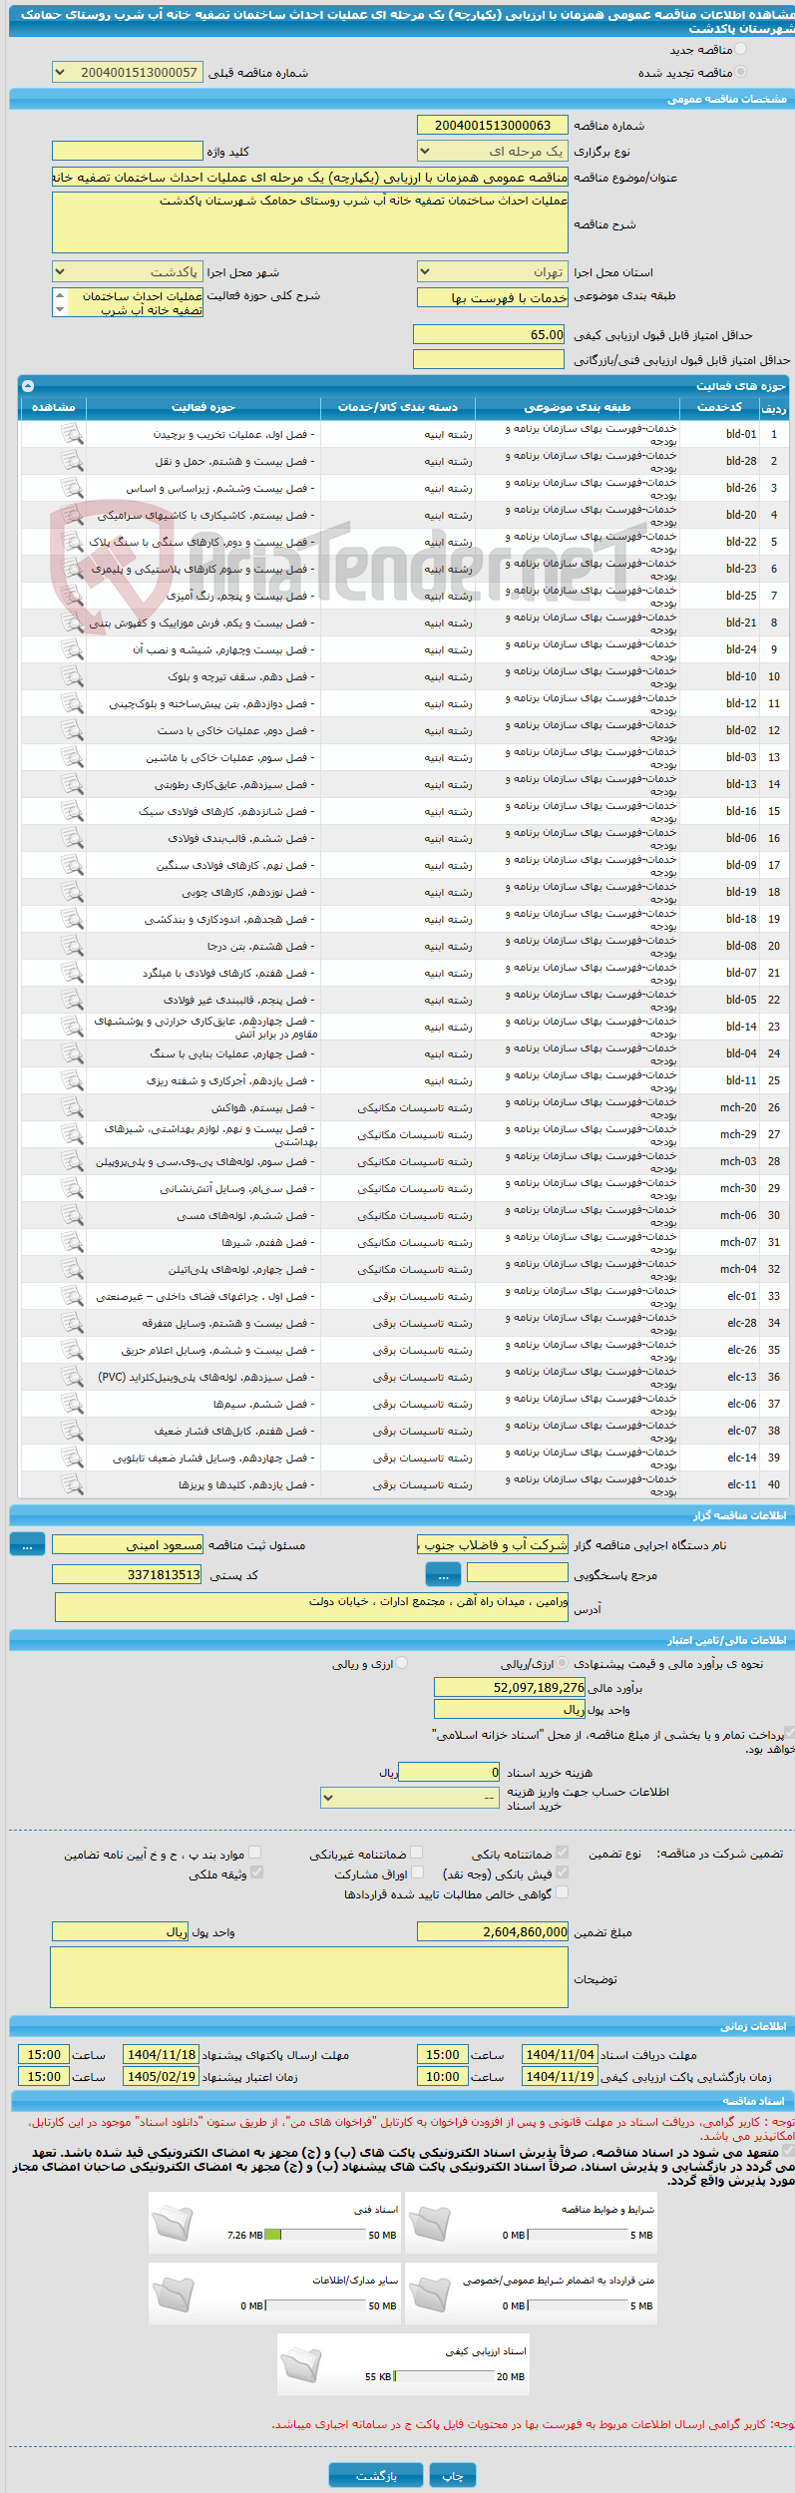This screenshot has height=2493, width=795.
Task: Click the شرایط و ضوابط مناقصه progress bar
Action: [x=579, y=2236]
